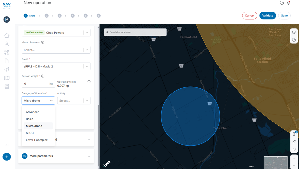Open the Drone selection dropdown
The height and width of the screenshot is (169, 299).
[x=56, y=66]
